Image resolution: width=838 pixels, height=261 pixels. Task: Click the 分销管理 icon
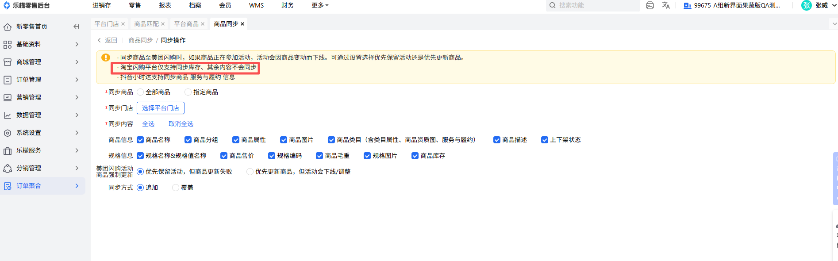click(x=8, y=169)
